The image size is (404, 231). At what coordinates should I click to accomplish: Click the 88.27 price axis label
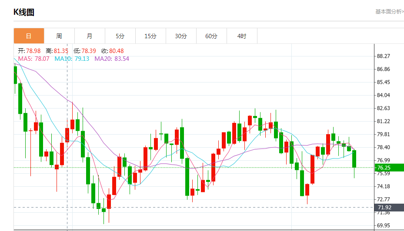tap(383, 56)
